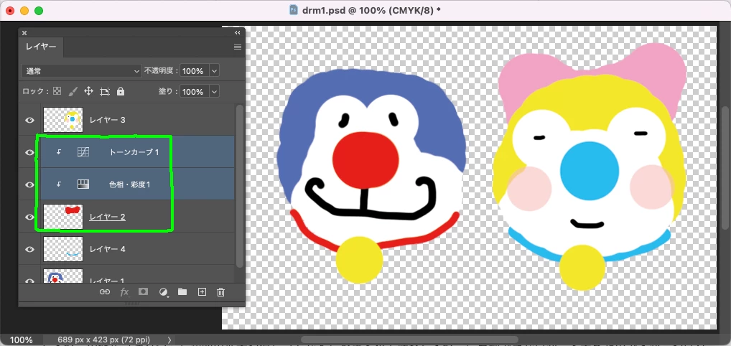The image size is (731, 346).
Task: Click the canvas horizontal scrollbar
Action: click(x=410, y=340)
